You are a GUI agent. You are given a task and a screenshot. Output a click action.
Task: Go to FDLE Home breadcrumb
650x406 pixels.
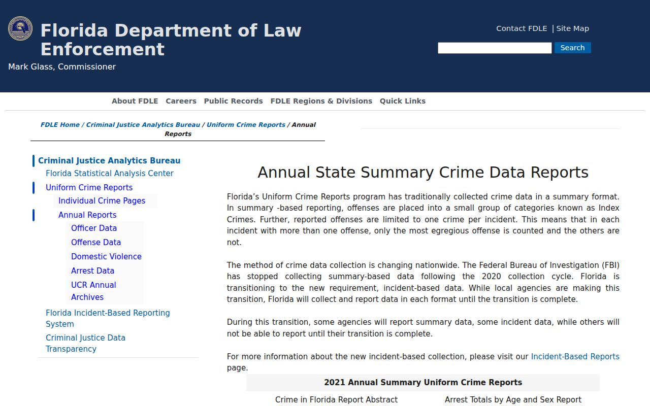coord(60,125)
